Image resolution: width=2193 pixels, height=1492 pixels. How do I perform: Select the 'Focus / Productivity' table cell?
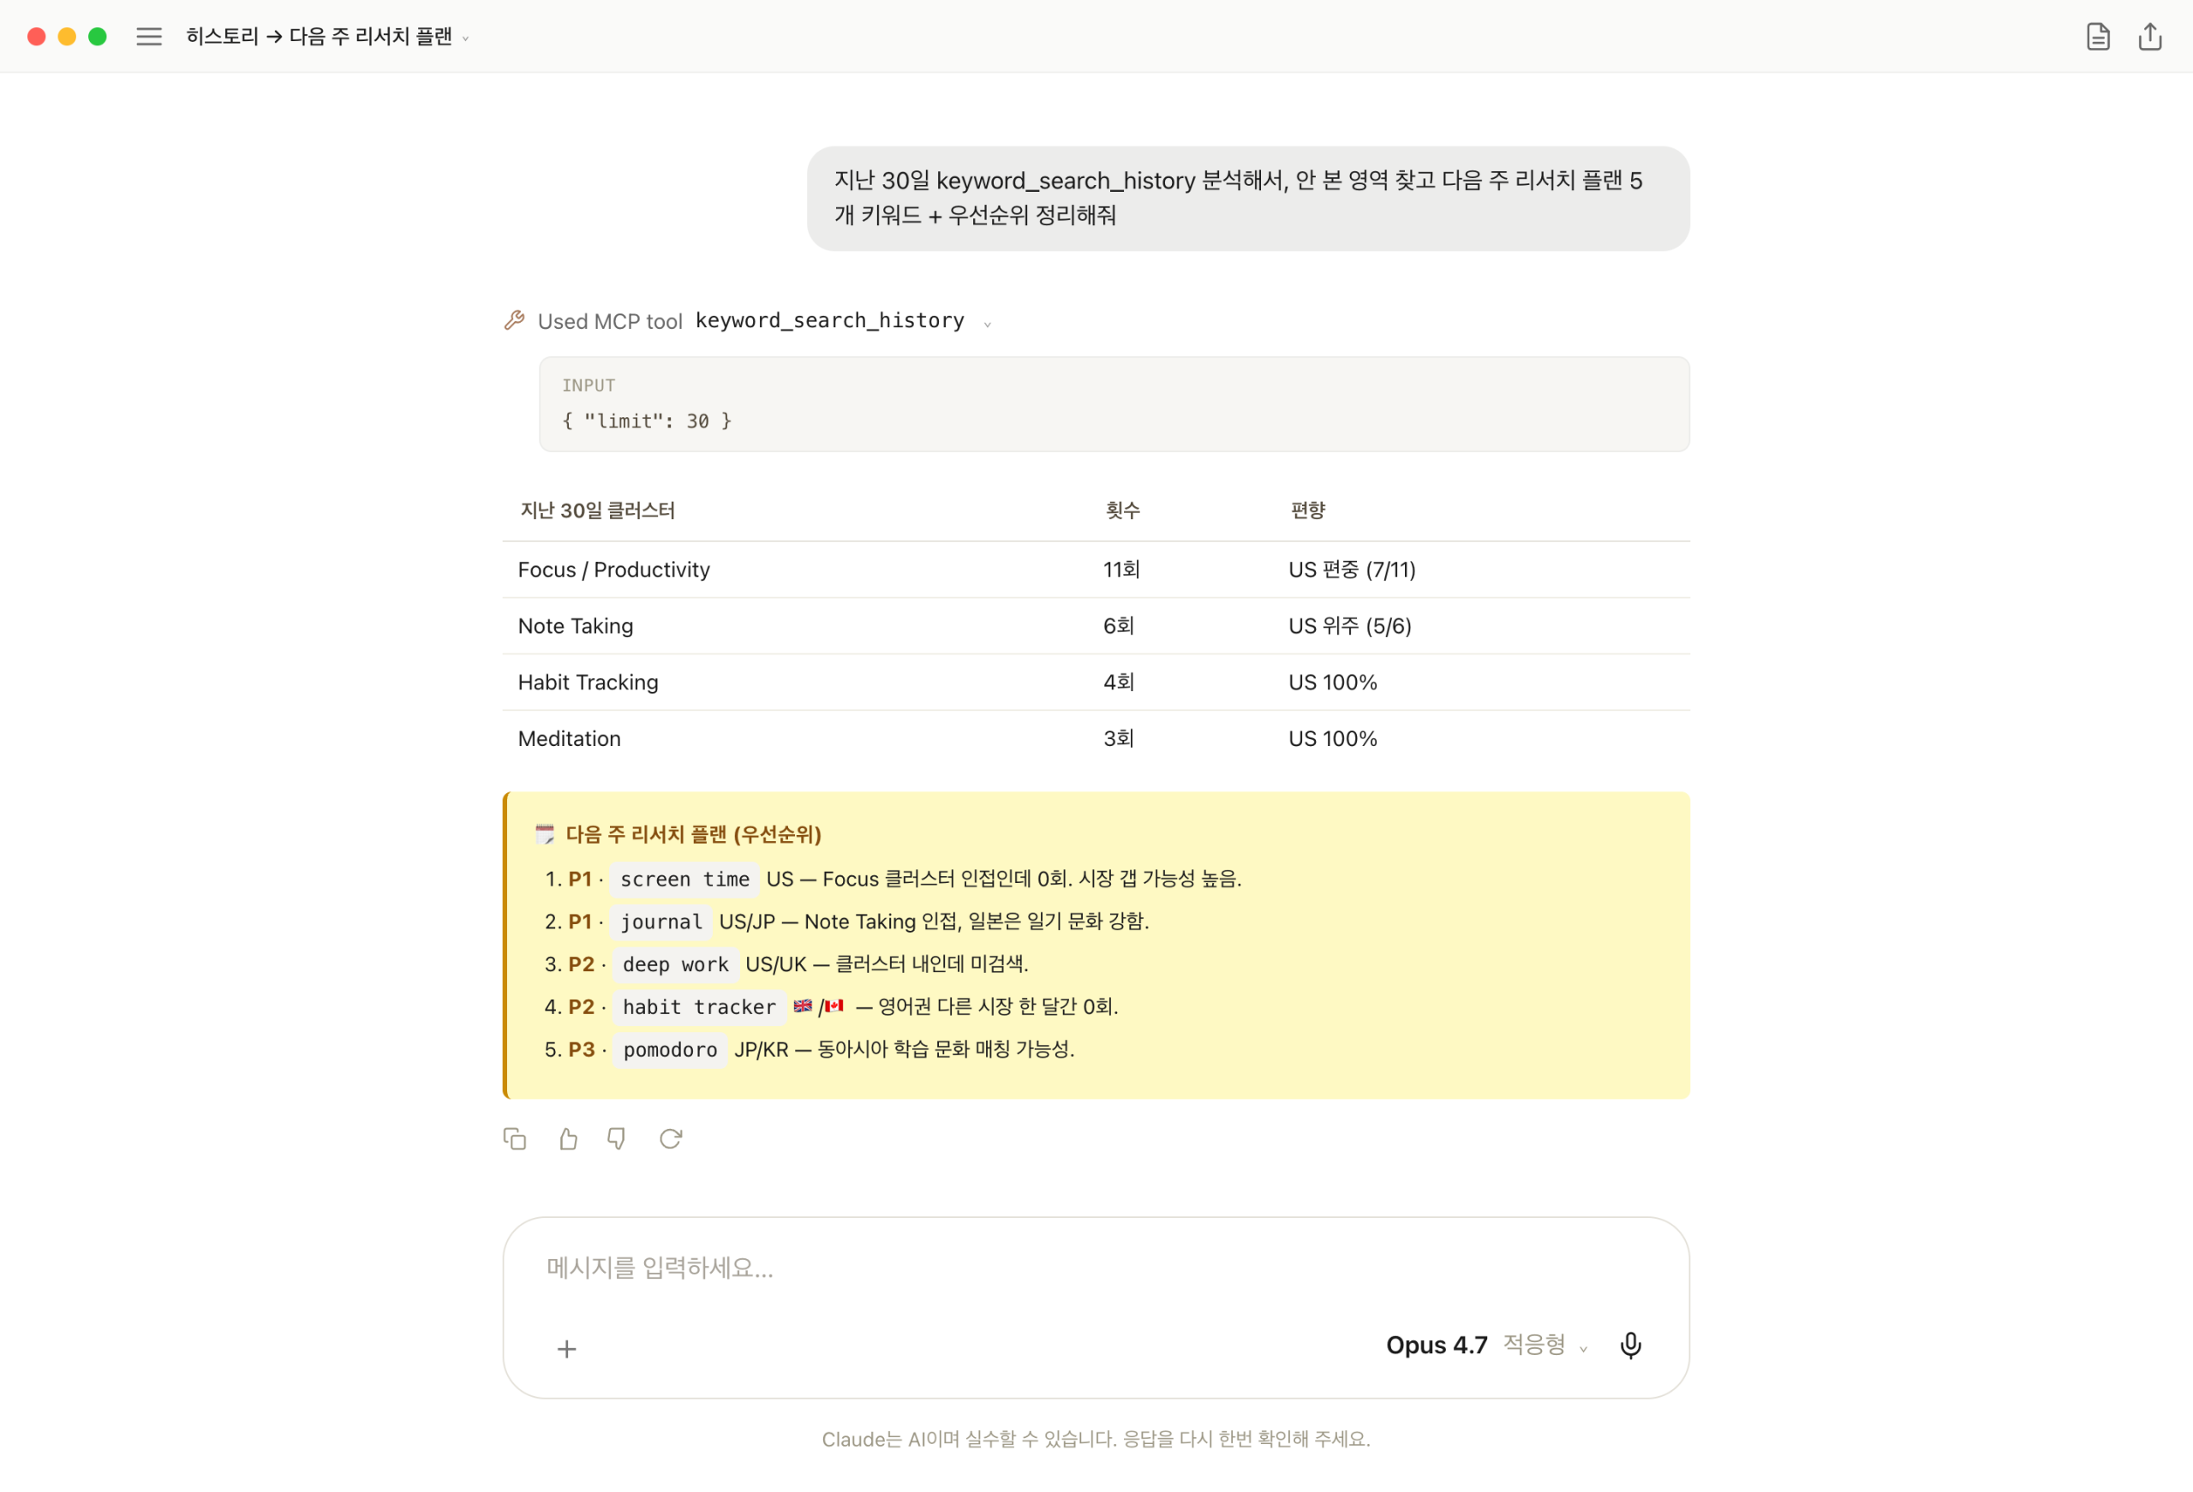pyautogui.click(x=613, y=570)
